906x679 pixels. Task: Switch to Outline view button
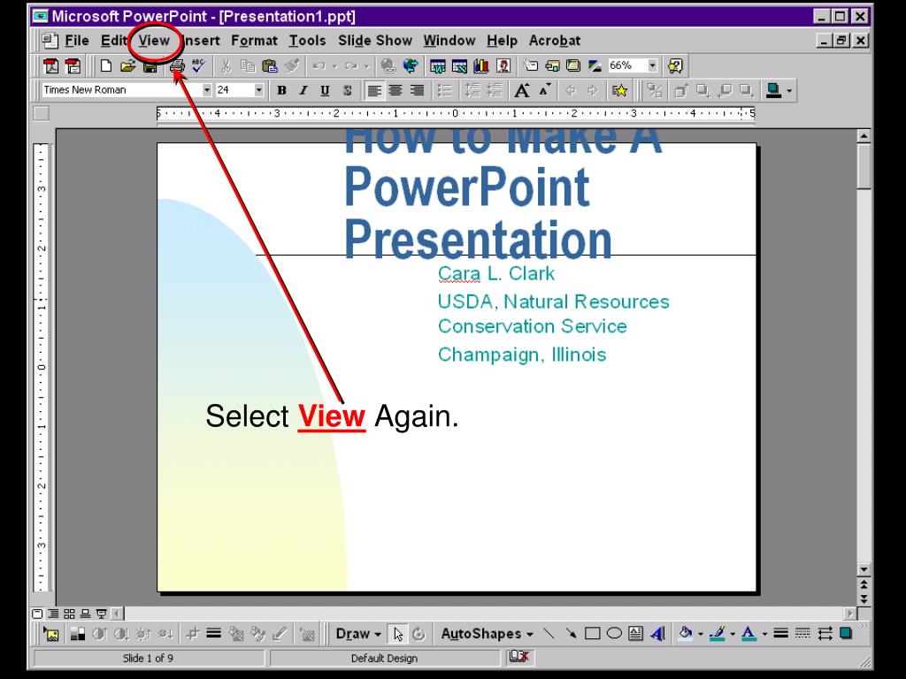click(x=53, y=614)
